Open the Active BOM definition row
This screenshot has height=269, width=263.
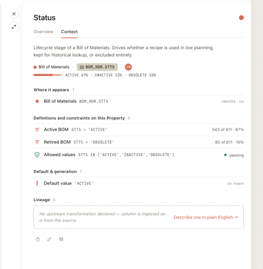pyautogui.click(x=139, y=130)
